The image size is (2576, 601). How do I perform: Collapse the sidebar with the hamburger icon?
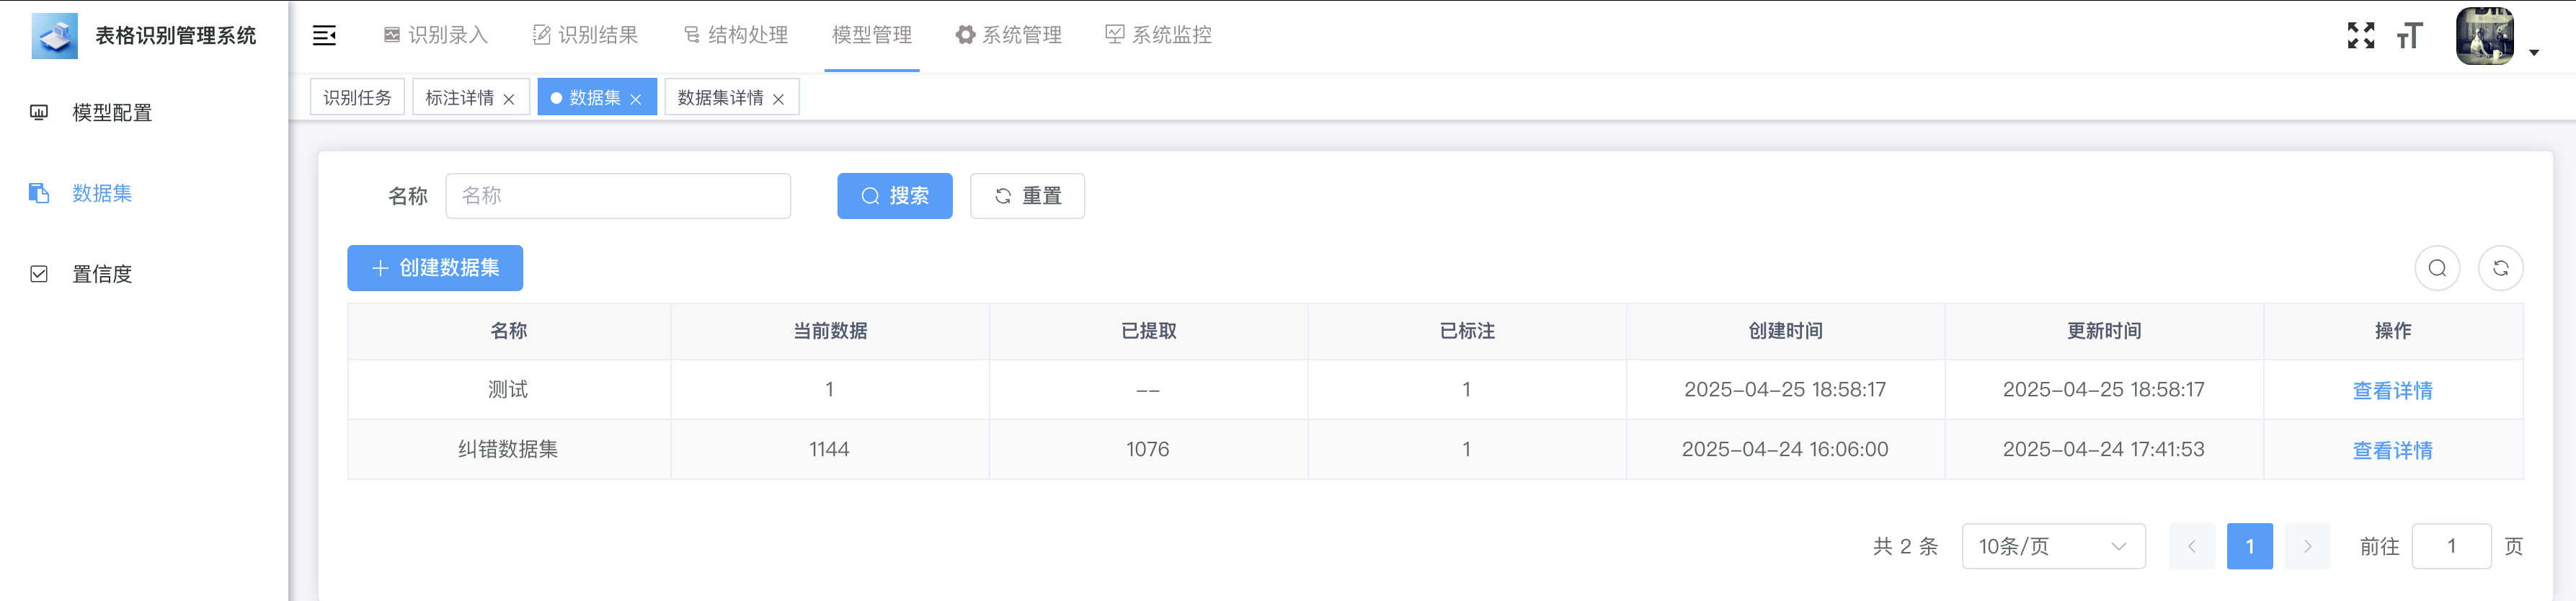324,36
